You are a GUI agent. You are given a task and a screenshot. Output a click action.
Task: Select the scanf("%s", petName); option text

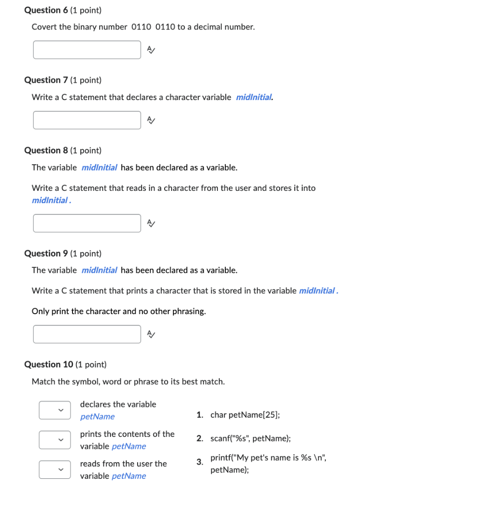pos(250,438)
